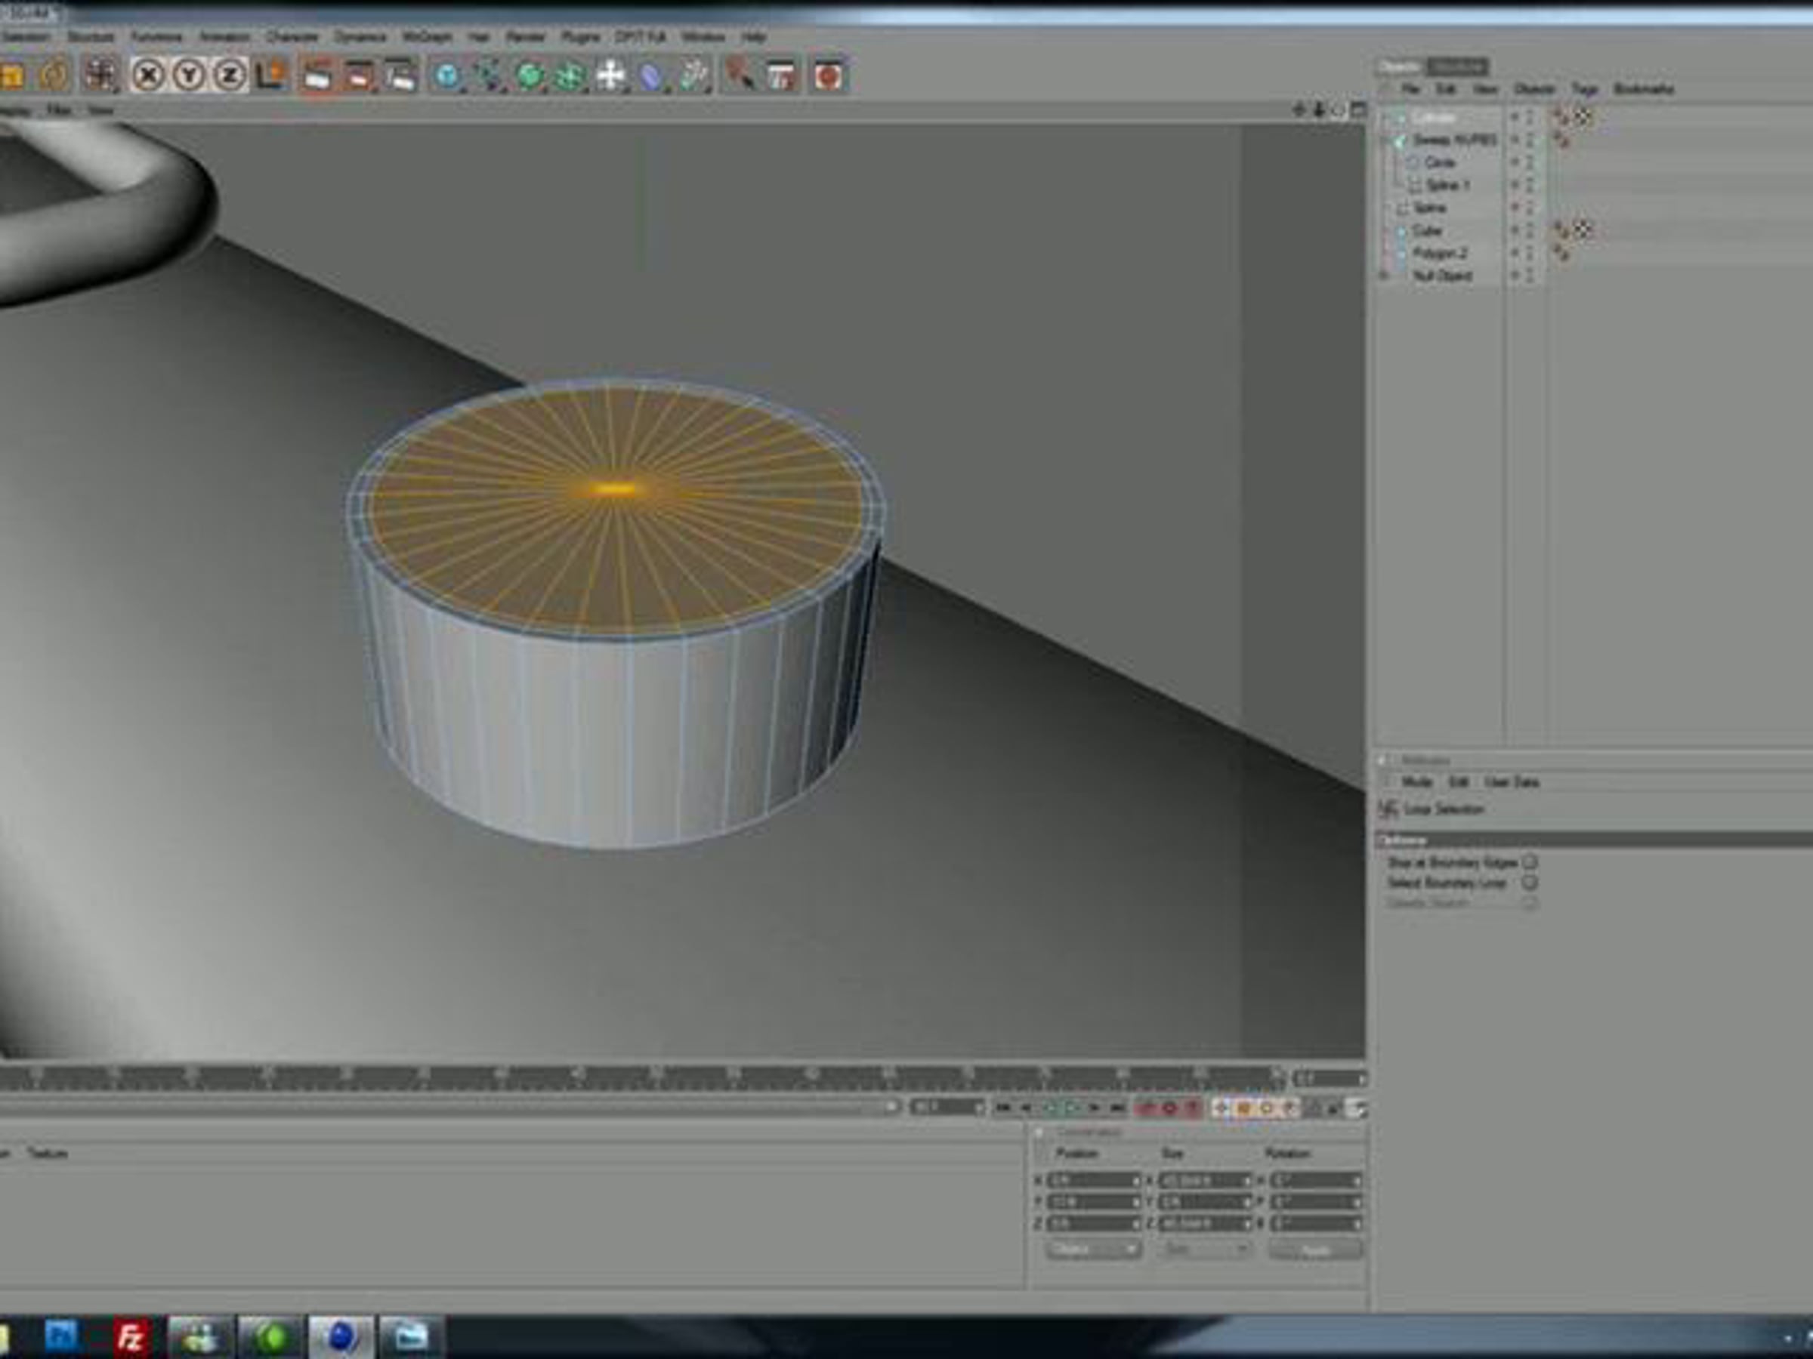Viewport: 1813px width, 1359px height.
Task: Toggle the X axis lock icon
Action: [148, 76]
